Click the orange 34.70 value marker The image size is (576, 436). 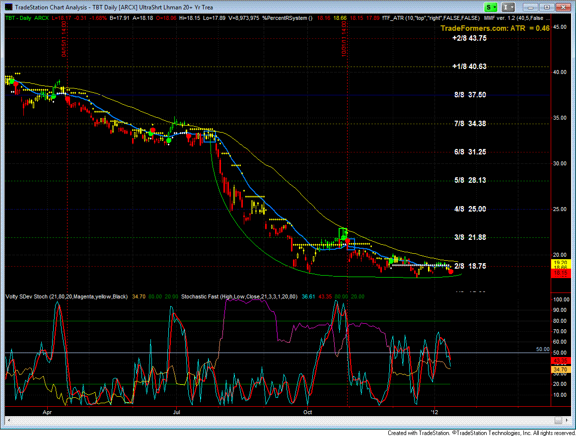click(x=561, y=369)
